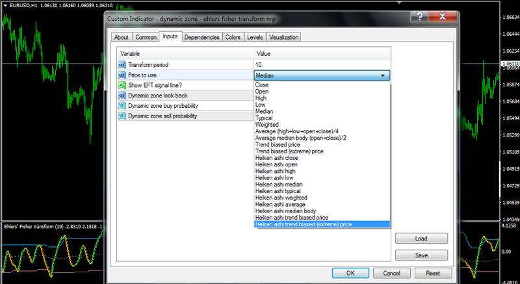
Task: Select the Heiken ashi weighted option
Action: click(x=322, y=198)
